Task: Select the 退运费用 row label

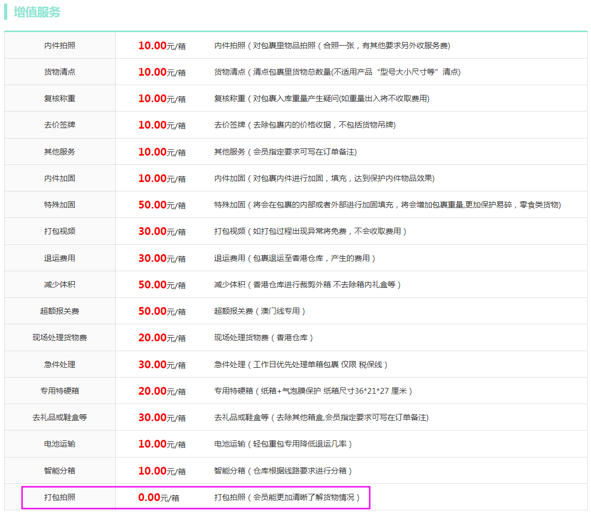Action: coord(60,258)
